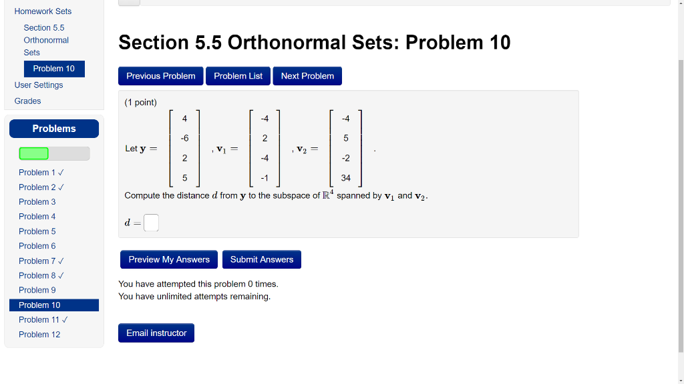Go to the Previous Problem
Viewport: 684px width, 384px height.
tap(160, 75)
